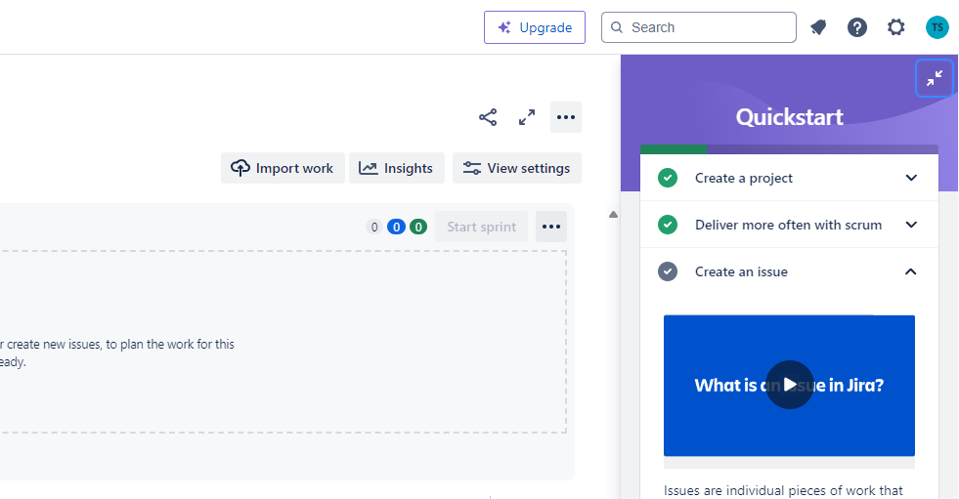The width and height of the screenshot is (959, 499).
Task: Enter full screen with expand arrows icon
Action: (527, 117)
